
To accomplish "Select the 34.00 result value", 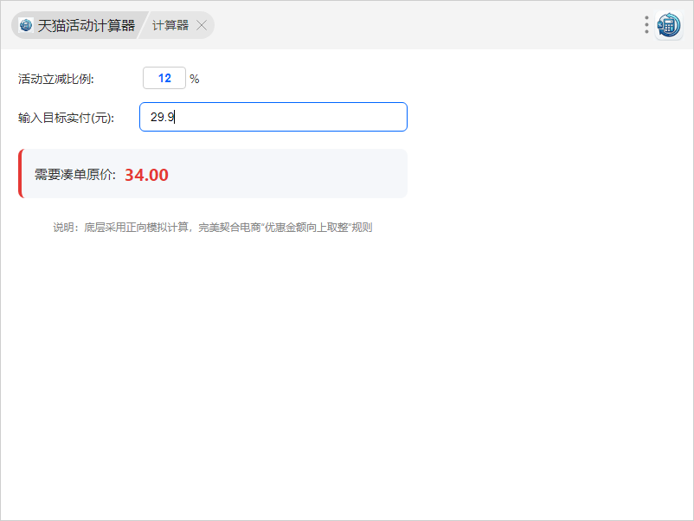I will click(146, 175).
